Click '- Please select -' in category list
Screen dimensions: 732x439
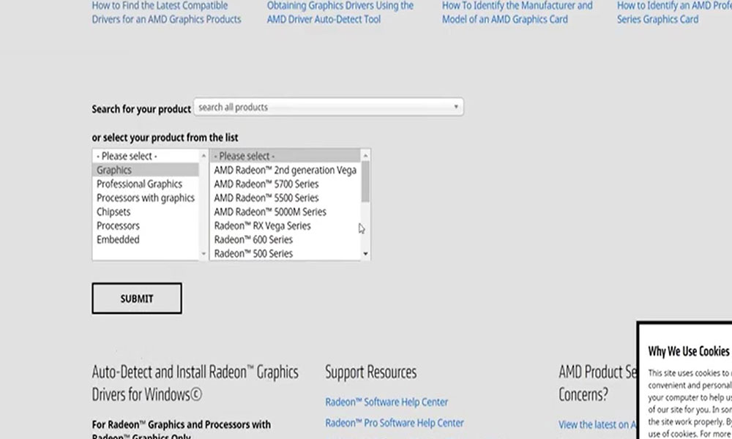(146, 156)
